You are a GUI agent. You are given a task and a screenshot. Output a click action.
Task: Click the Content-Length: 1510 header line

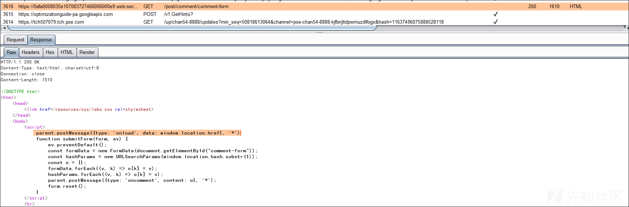(27, 80)
